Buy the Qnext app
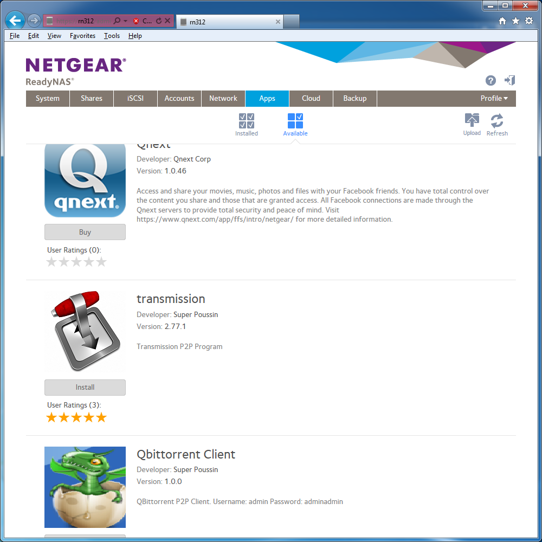The height and width of the screenshot is (542, 542). point(85,232)
